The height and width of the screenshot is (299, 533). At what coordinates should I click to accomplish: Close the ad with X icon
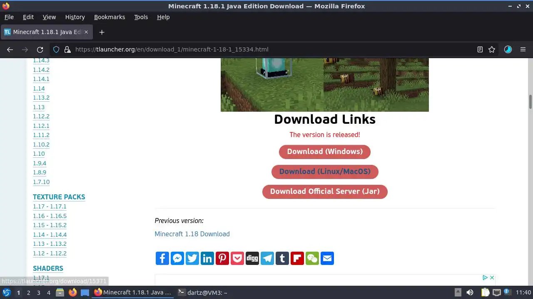(492, 277)
